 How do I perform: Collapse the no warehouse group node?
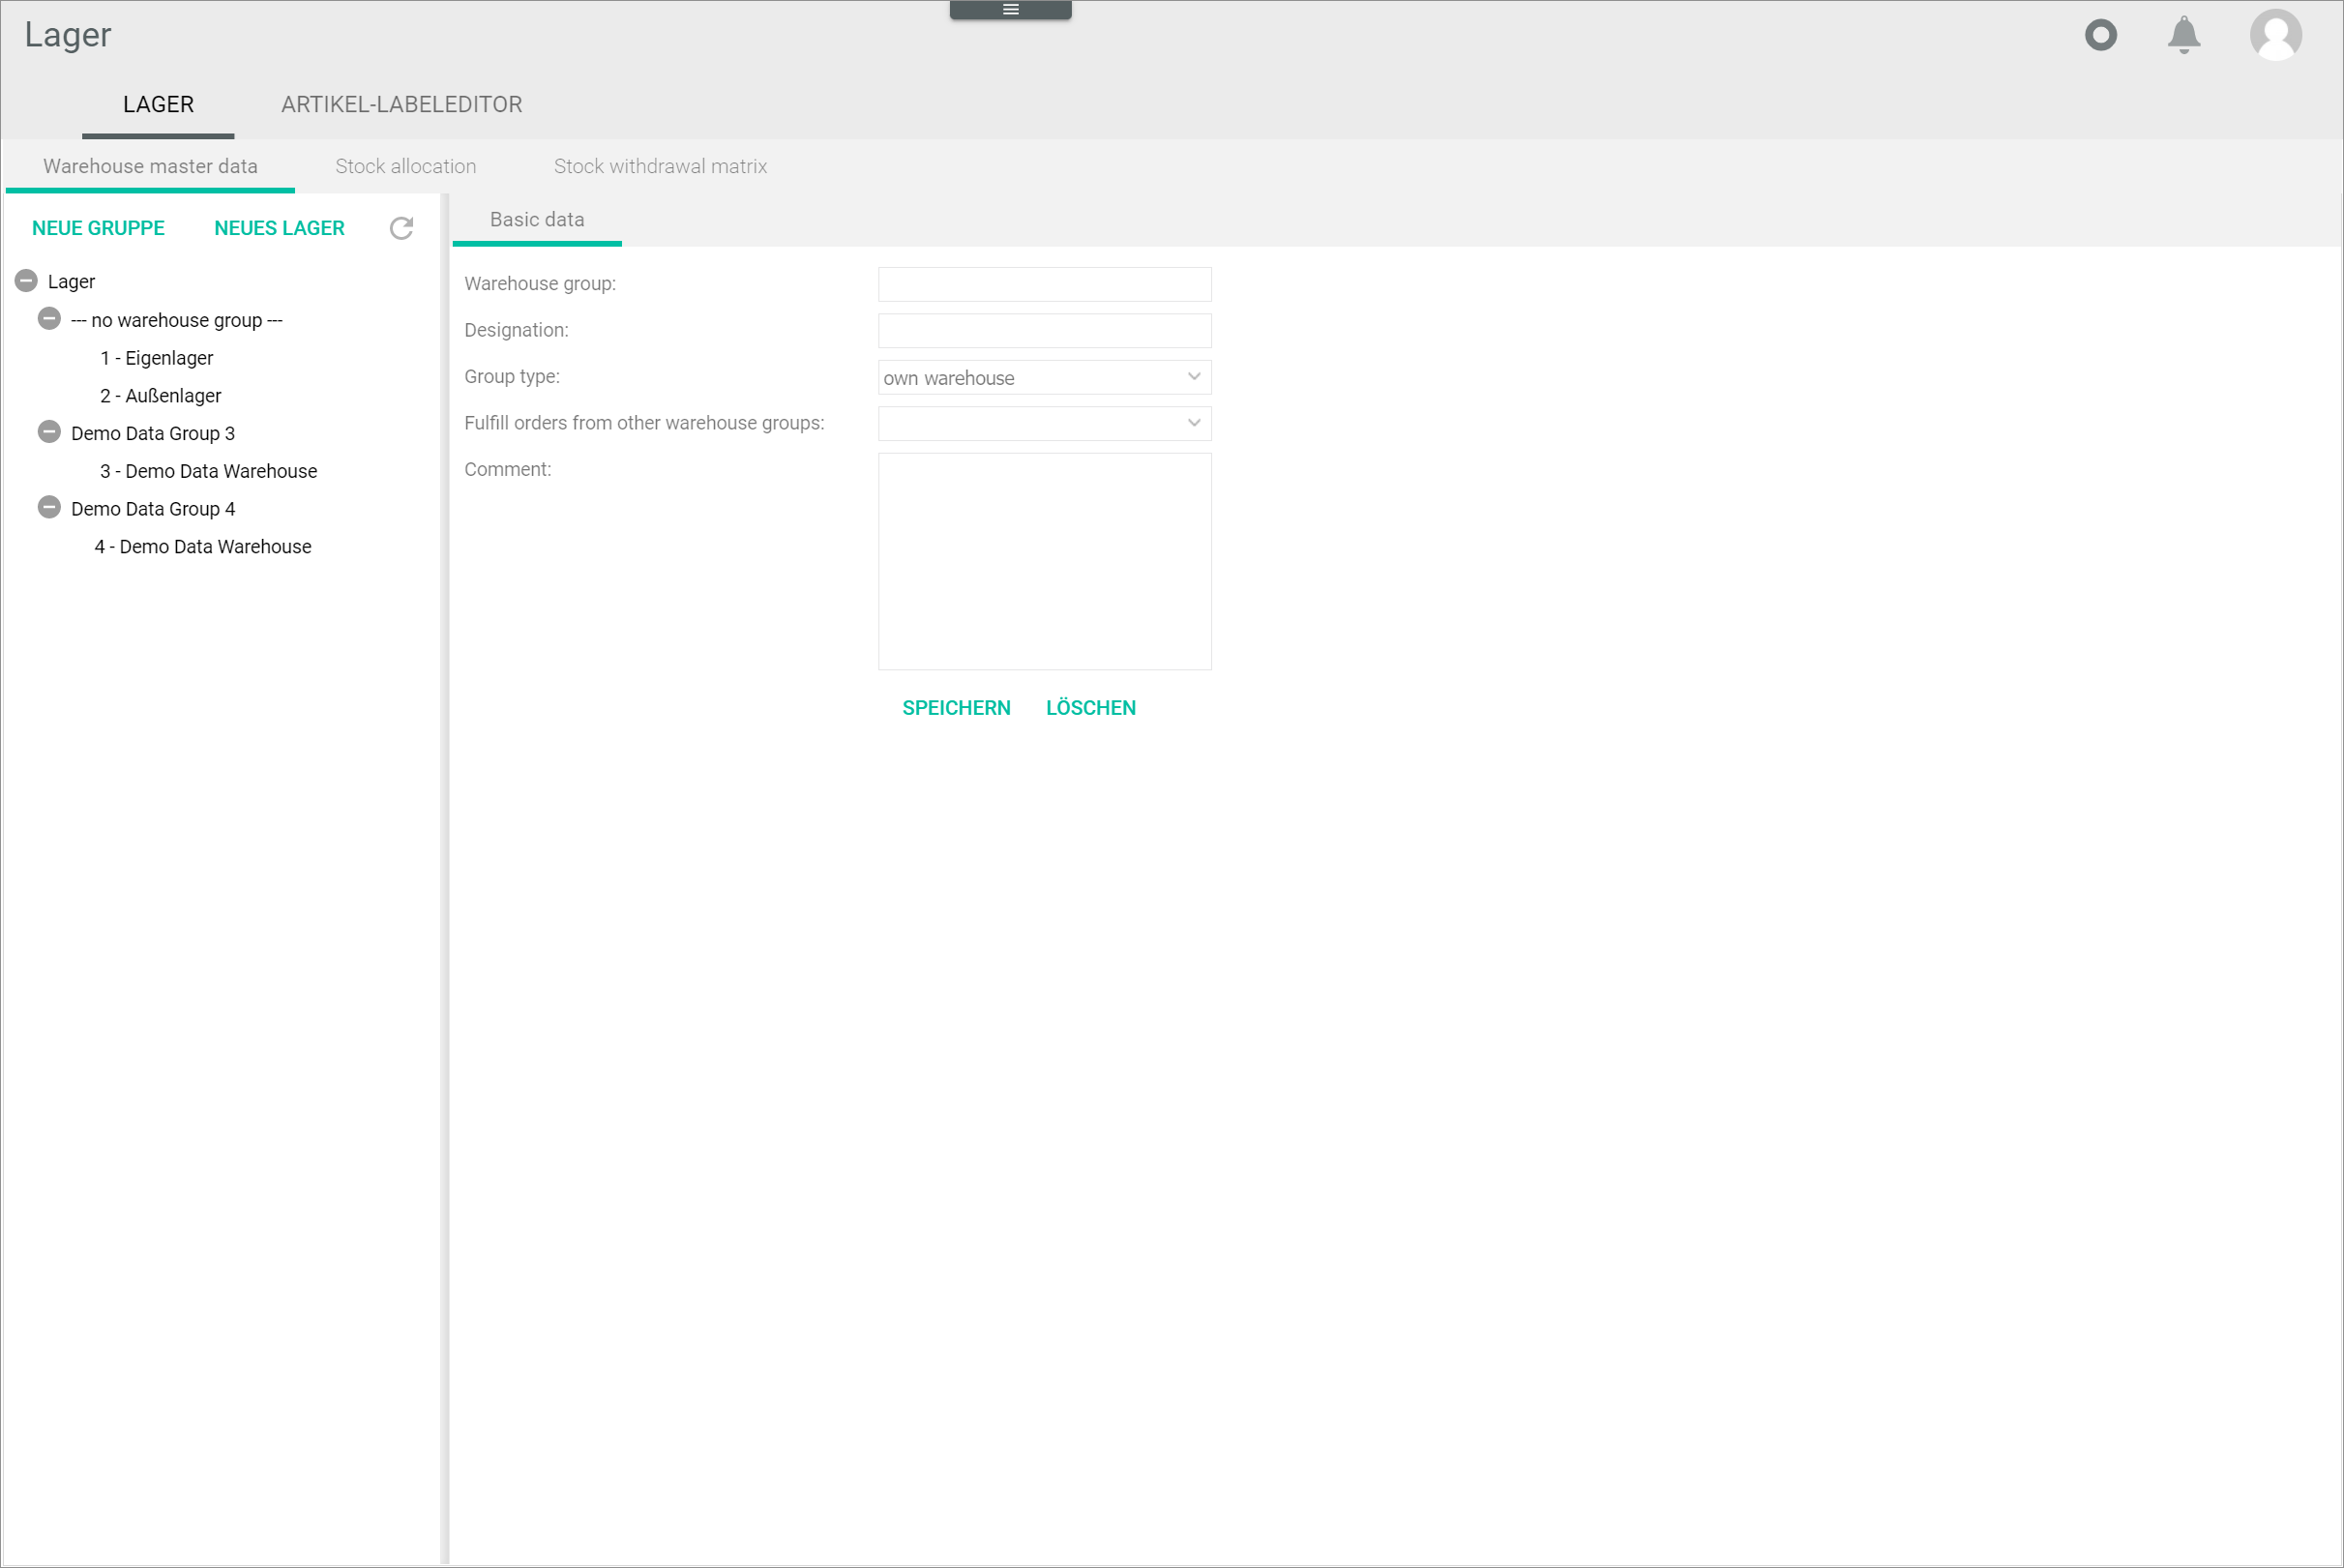49,318
